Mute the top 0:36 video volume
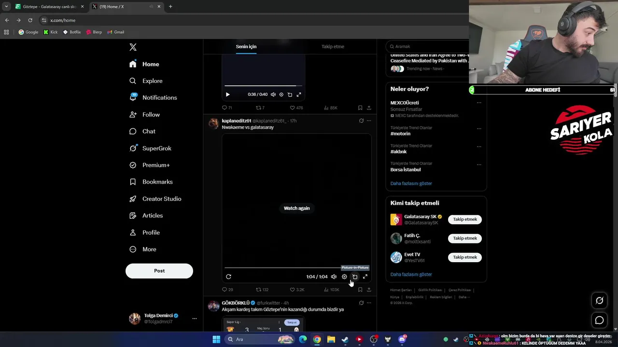The width and height of the screenshot is (618, 347). tap(273, 94)
